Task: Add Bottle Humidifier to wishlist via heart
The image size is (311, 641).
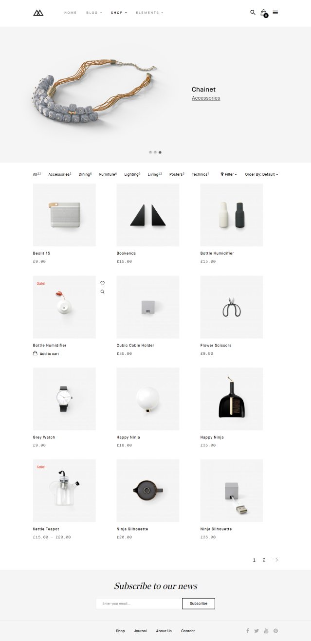Action: (x=102, y=283)
